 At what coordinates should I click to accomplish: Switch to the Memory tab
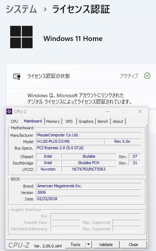coord(53,121)
